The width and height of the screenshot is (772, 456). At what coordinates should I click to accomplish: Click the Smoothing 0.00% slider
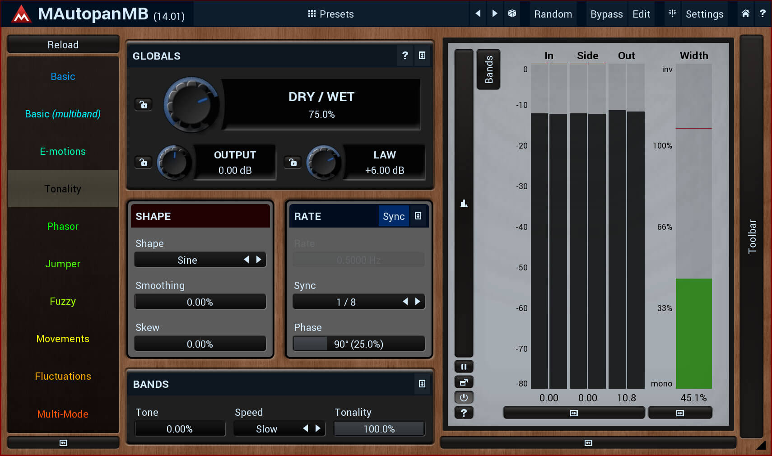coord(200,302)
